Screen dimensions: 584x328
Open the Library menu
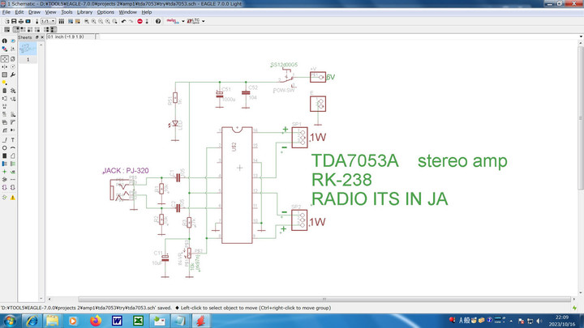click(x=84, y=12)
